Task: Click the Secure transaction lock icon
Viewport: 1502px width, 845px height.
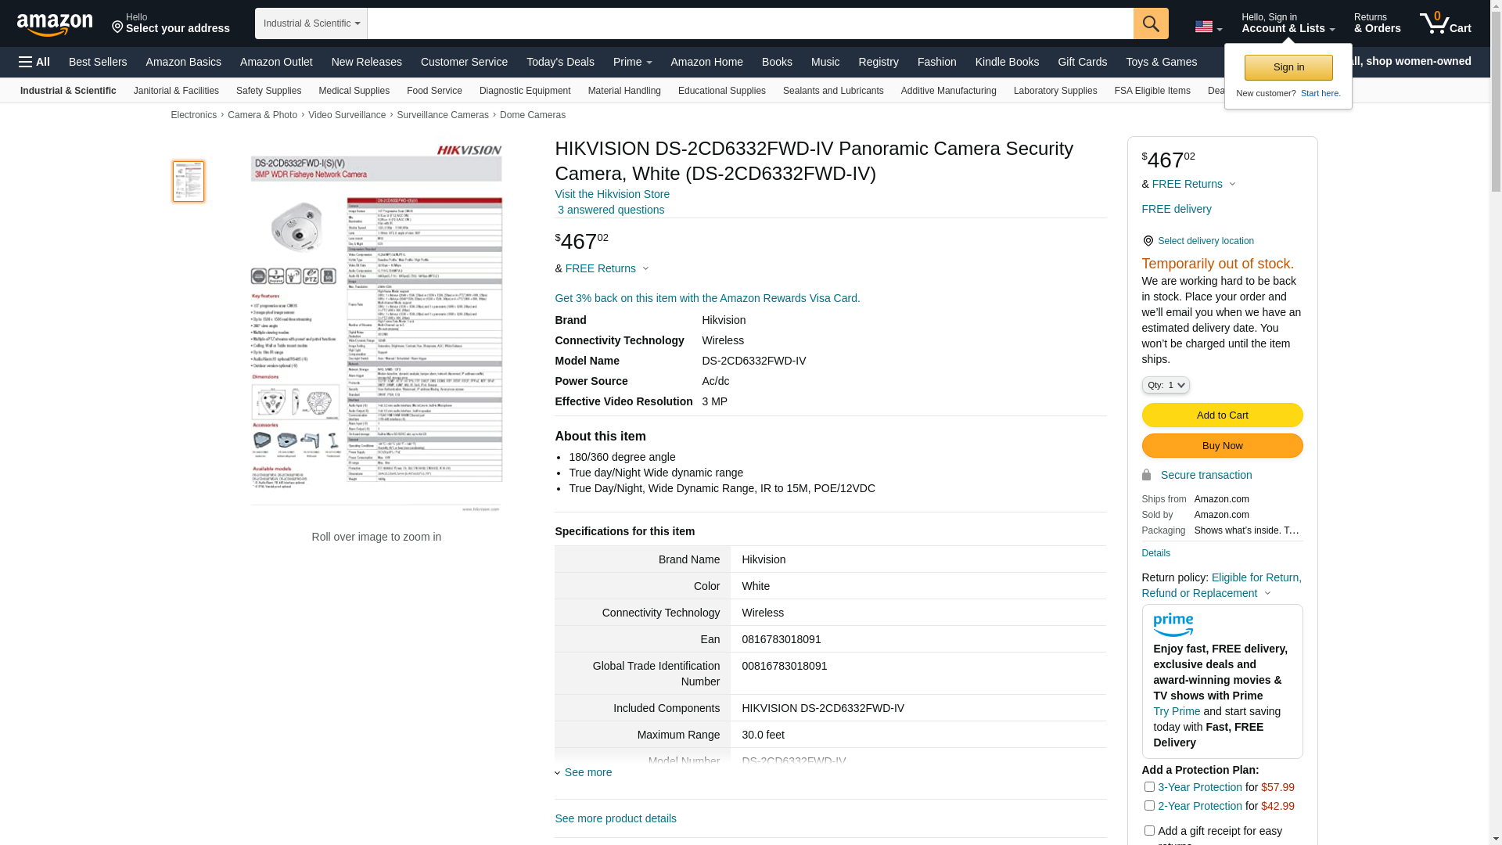Action: tap(1146, 475)
